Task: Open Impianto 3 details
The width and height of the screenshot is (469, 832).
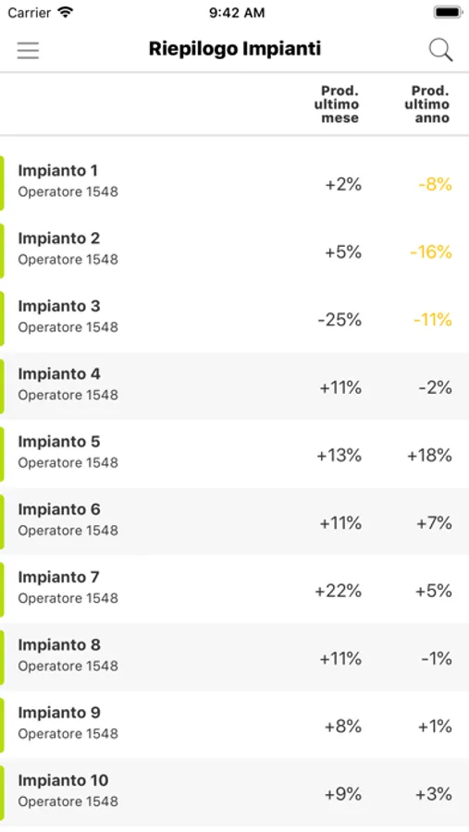Action: (234, 319)
